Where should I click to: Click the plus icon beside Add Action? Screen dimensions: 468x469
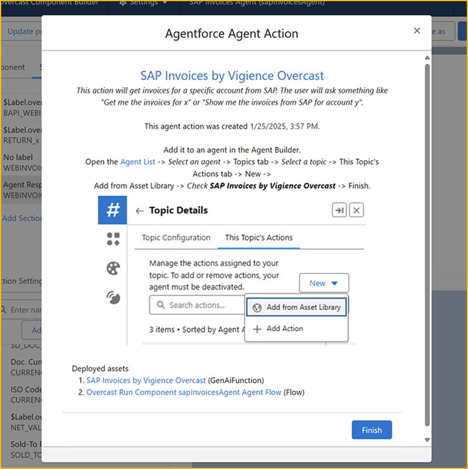257,329
